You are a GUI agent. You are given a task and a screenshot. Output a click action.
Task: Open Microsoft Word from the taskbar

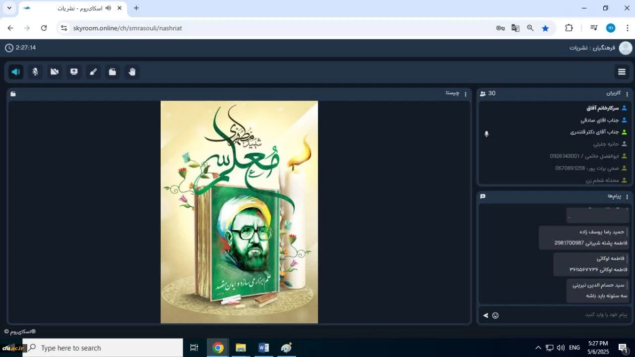pos(263,348)
